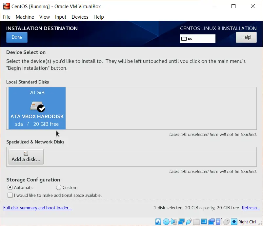Maximize the VirtualBox window
The width and height of the screenshot is (263, 226).
tap(233, 6)
